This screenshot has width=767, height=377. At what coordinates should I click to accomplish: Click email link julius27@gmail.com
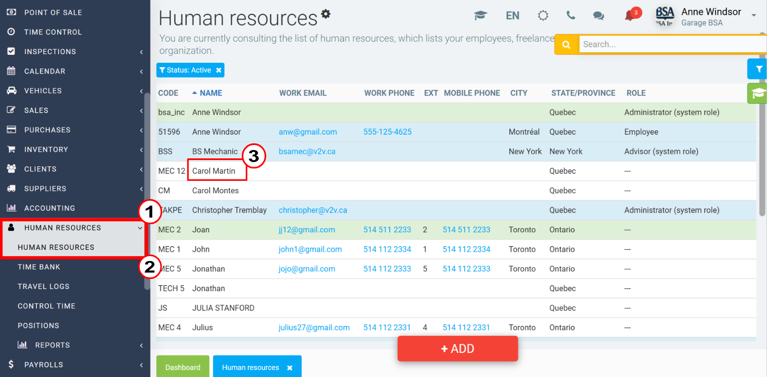click(314, 328)
